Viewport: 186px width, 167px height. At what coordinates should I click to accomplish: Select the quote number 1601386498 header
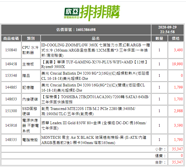pos(76,30)
